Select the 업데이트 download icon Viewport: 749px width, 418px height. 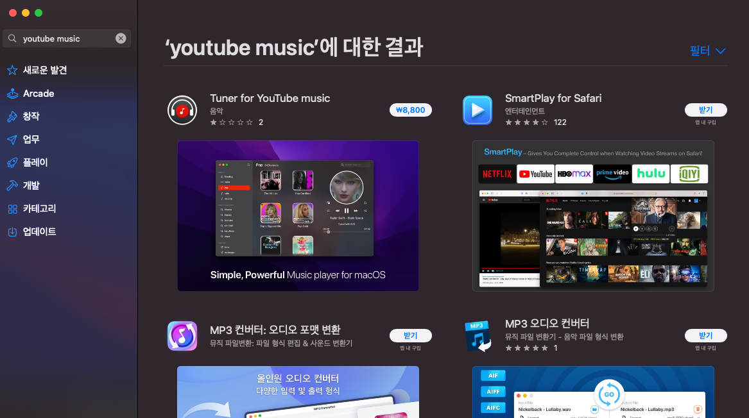point(12,232)
